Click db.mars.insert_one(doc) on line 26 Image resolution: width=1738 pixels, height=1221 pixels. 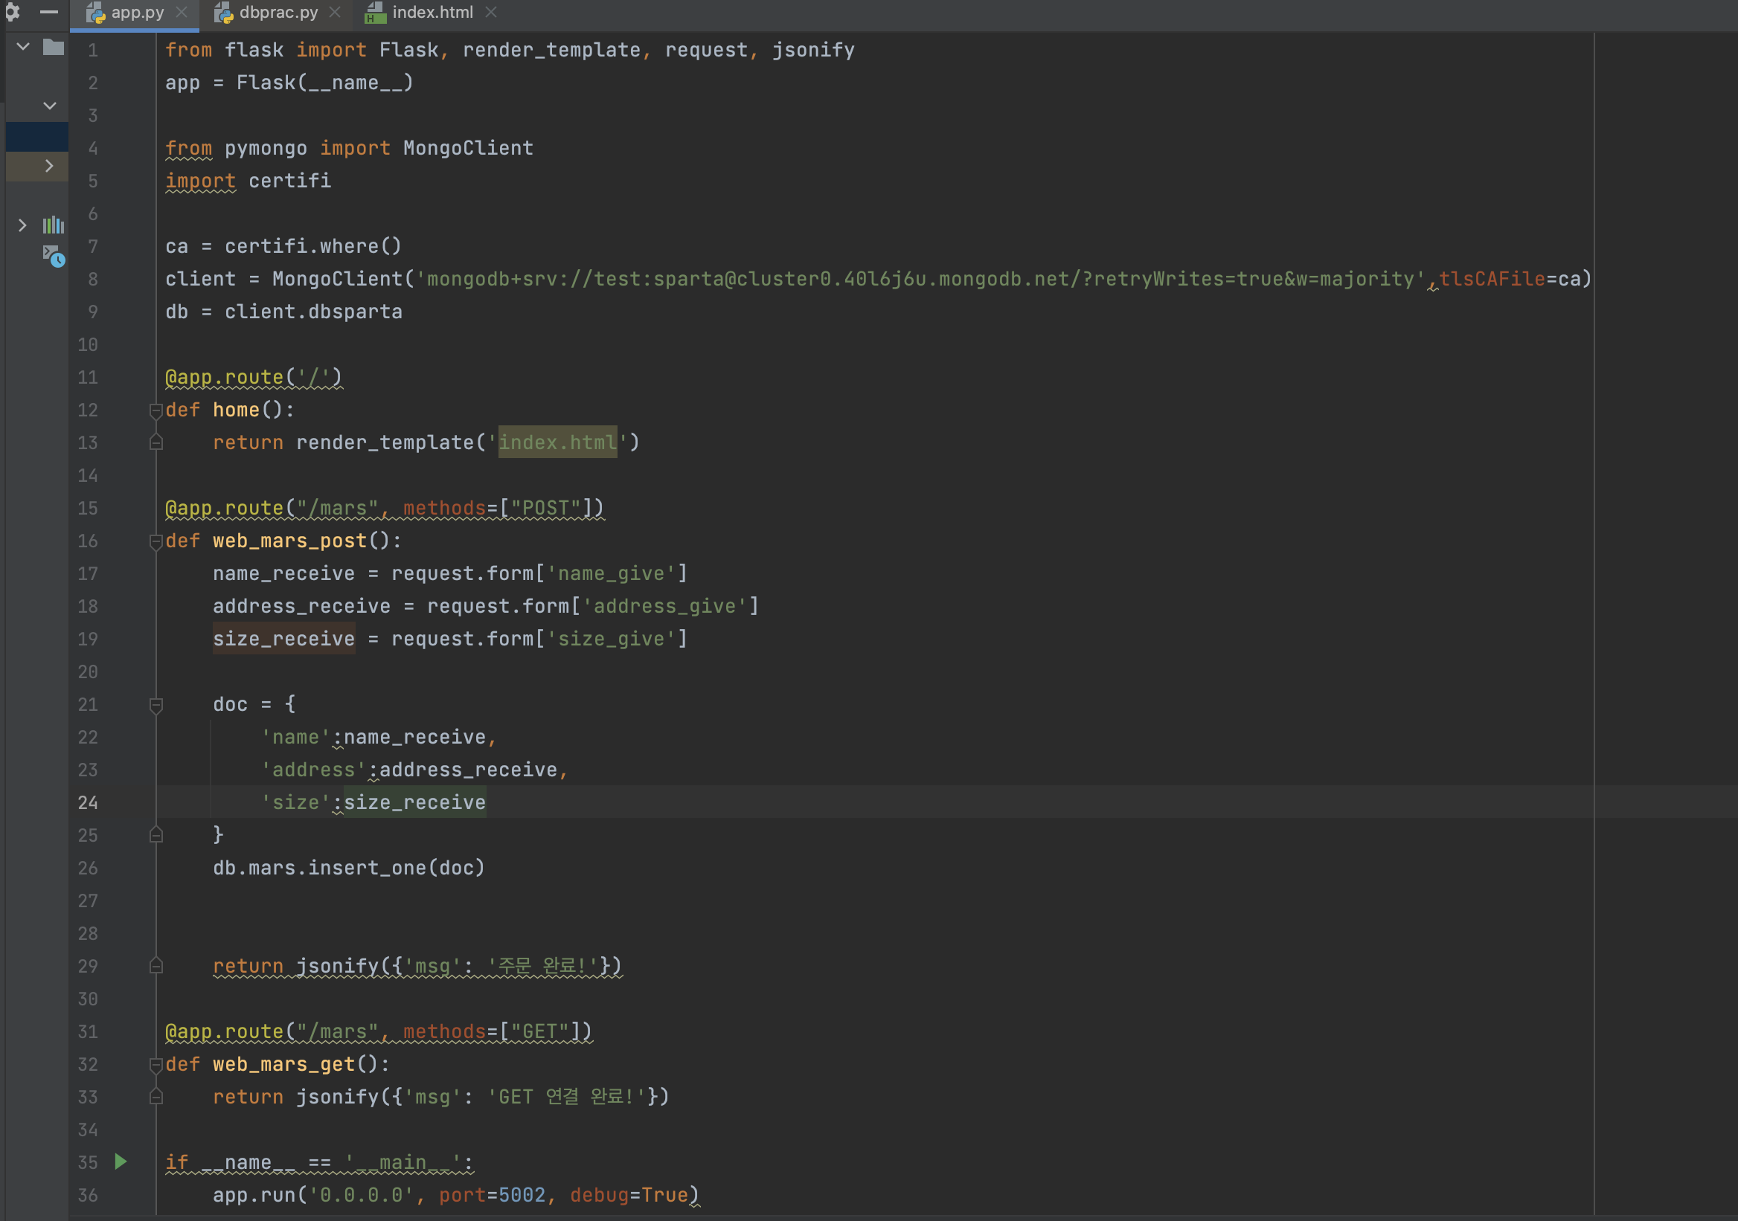(349, 868)
